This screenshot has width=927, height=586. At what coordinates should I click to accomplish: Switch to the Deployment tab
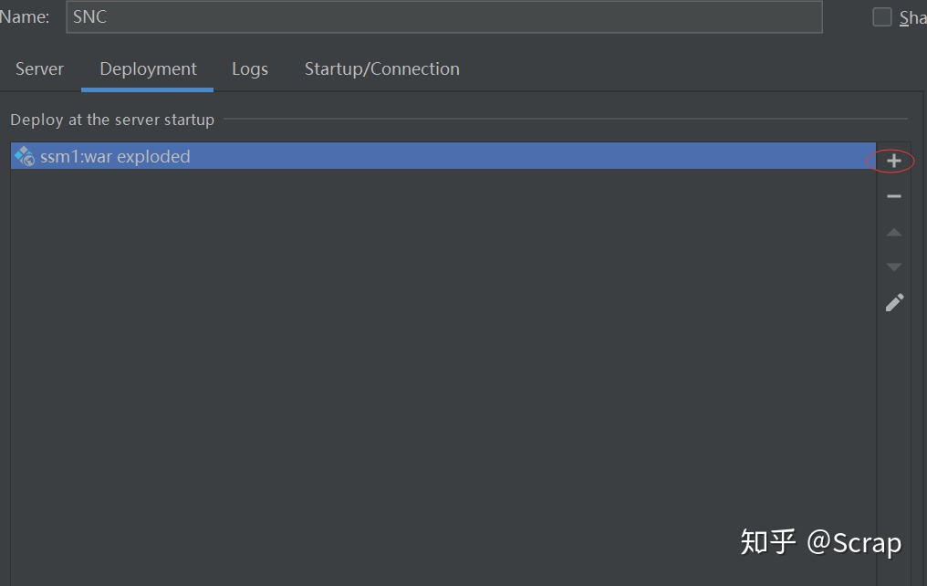pyautogui.click(x=148, y=69)
